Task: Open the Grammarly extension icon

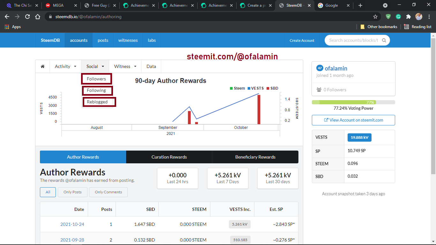Action: pos(398,17)
